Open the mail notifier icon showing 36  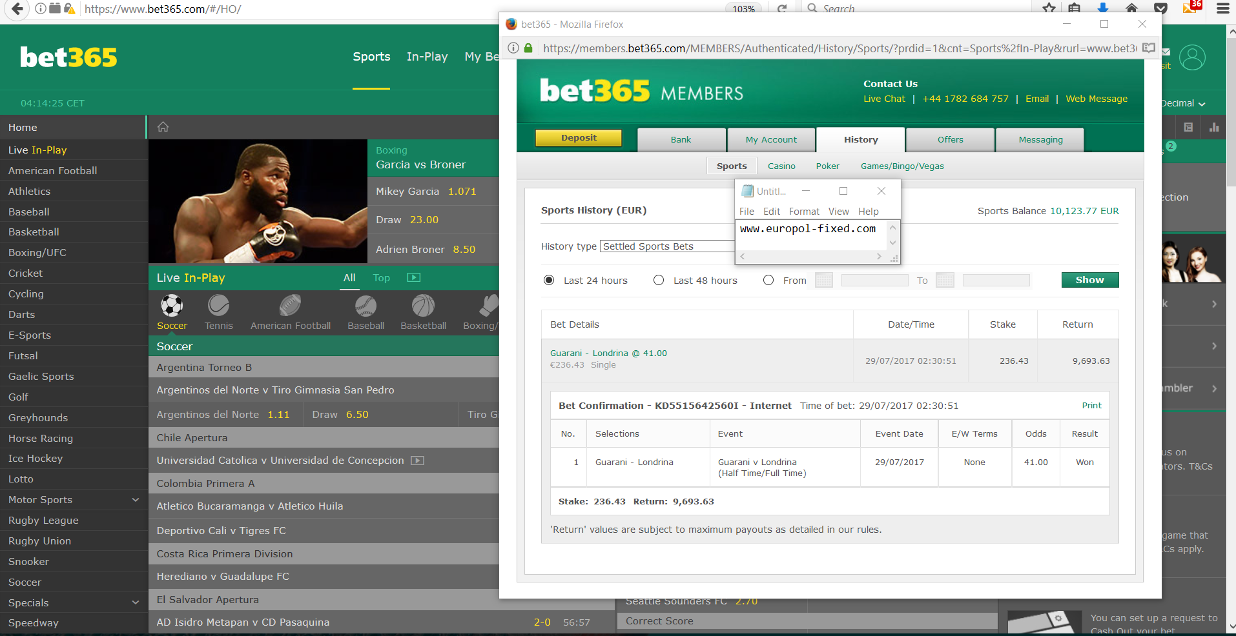1191,7
